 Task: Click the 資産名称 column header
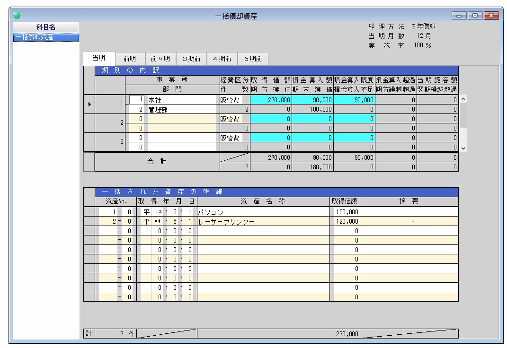tap(263, 201)
